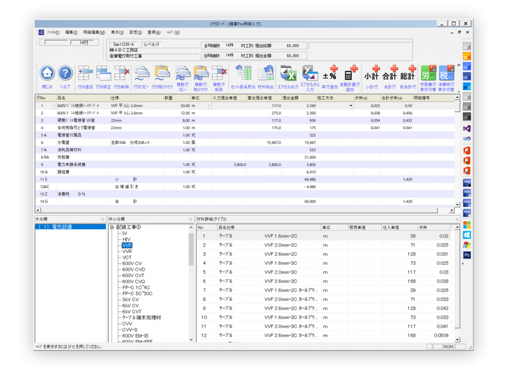Click the 行の削除 toolbar icon
This screenshot has width=507, height=369.
pyautogui.click(x=122, y=74)
